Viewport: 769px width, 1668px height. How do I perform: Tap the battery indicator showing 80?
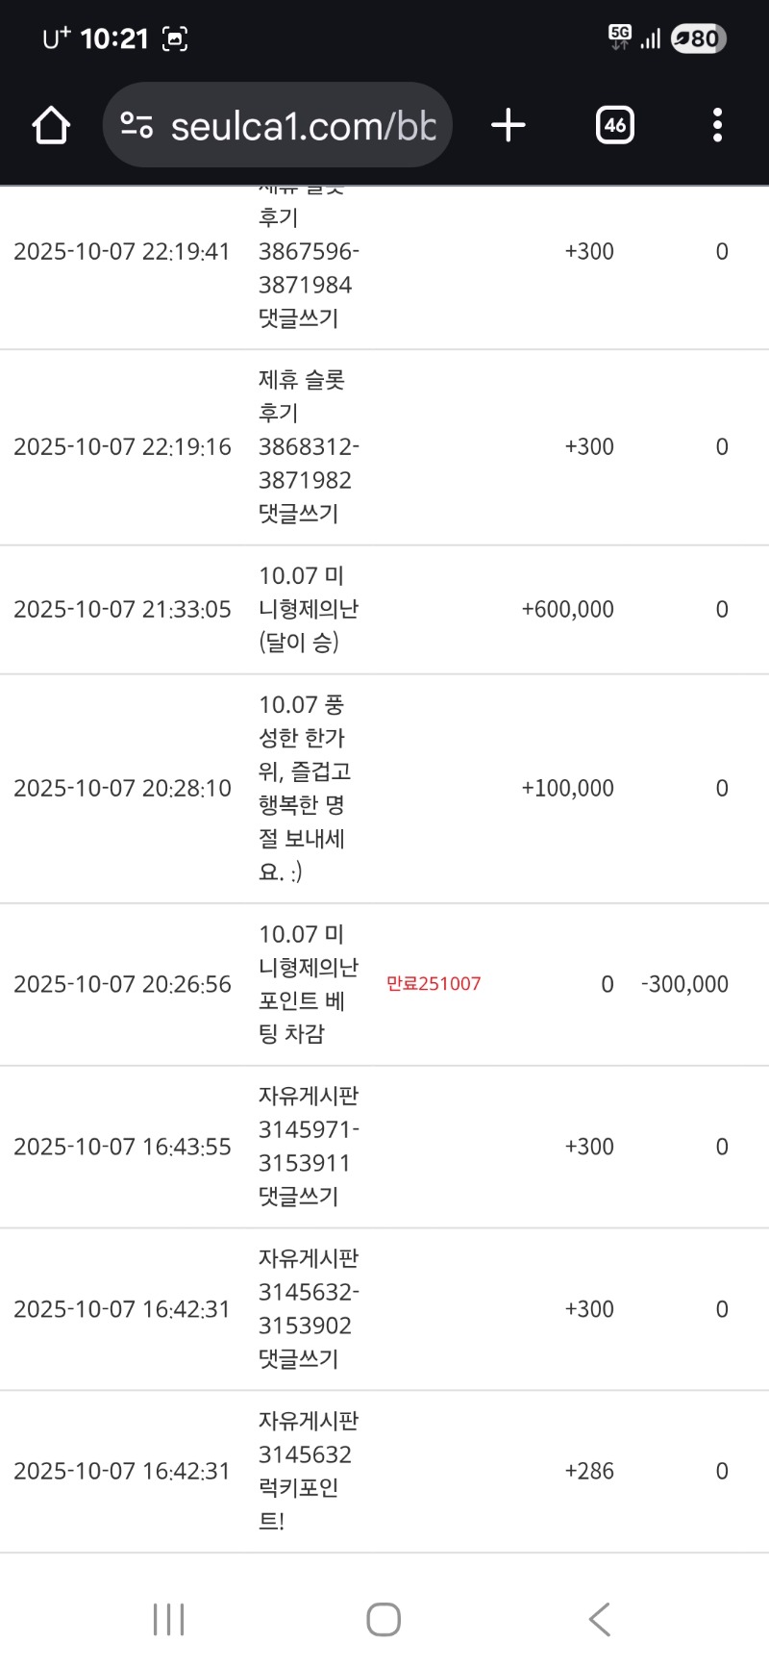(x=699, y=38)
